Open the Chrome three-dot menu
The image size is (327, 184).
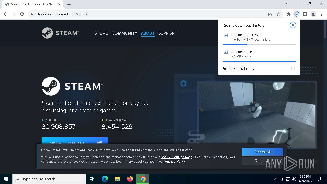click(x=321, y=14)
